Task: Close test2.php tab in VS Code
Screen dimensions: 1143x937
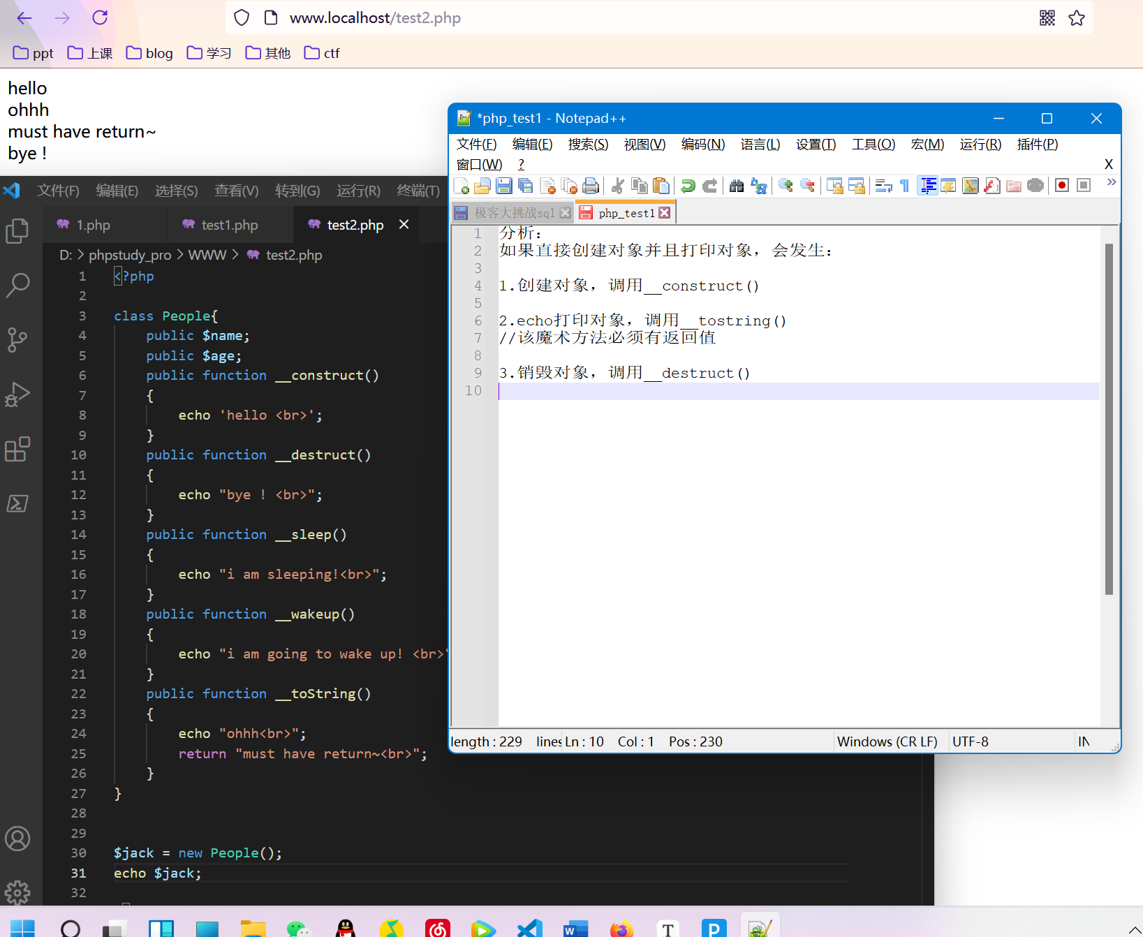Action: tap(404, 224)
